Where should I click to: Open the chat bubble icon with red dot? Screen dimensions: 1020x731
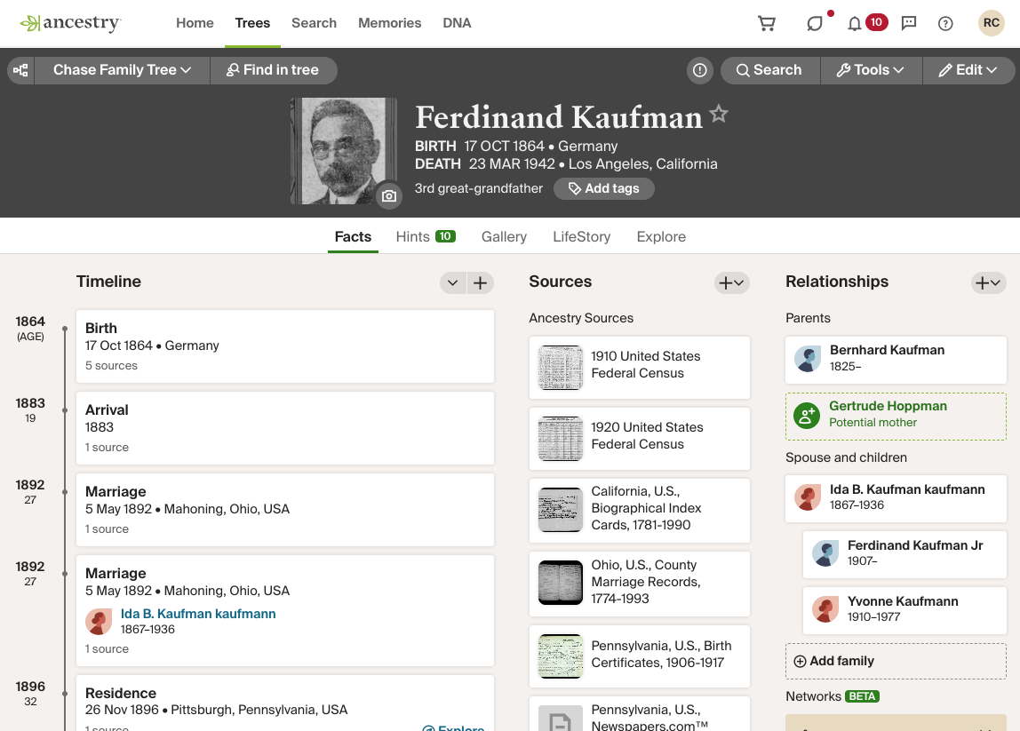click(x=814, y=23)
